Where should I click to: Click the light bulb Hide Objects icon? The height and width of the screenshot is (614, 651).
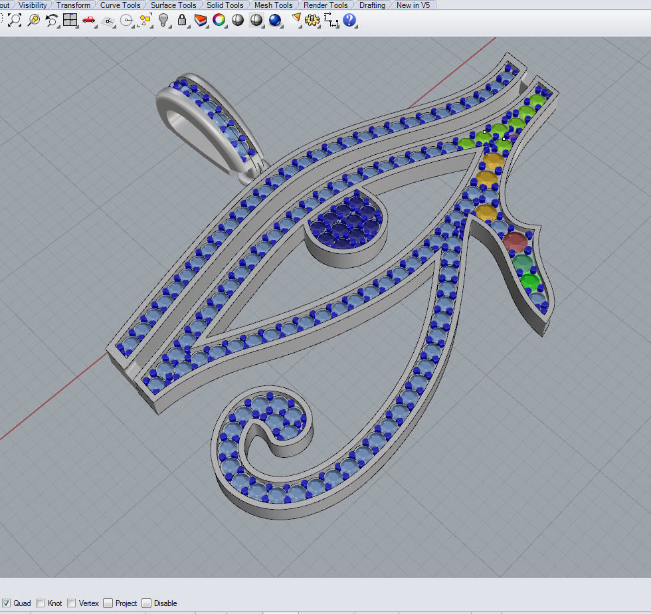pyautogui.click(x=163, y=20)
